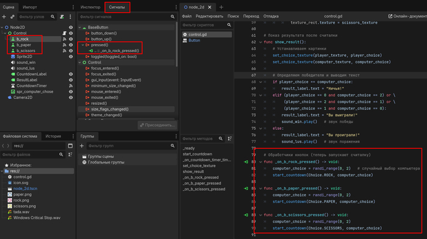
Task: Open script icon on Control node
Action: [x=65, y=33]
